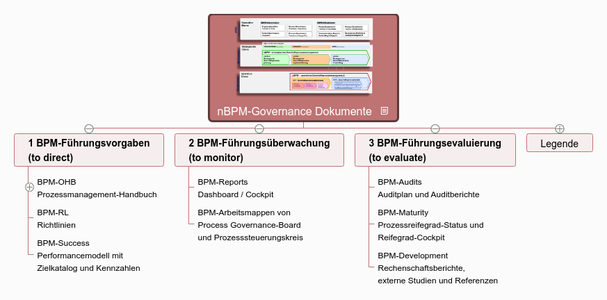Choose the BPM-Success Performancemodell item

88,256
